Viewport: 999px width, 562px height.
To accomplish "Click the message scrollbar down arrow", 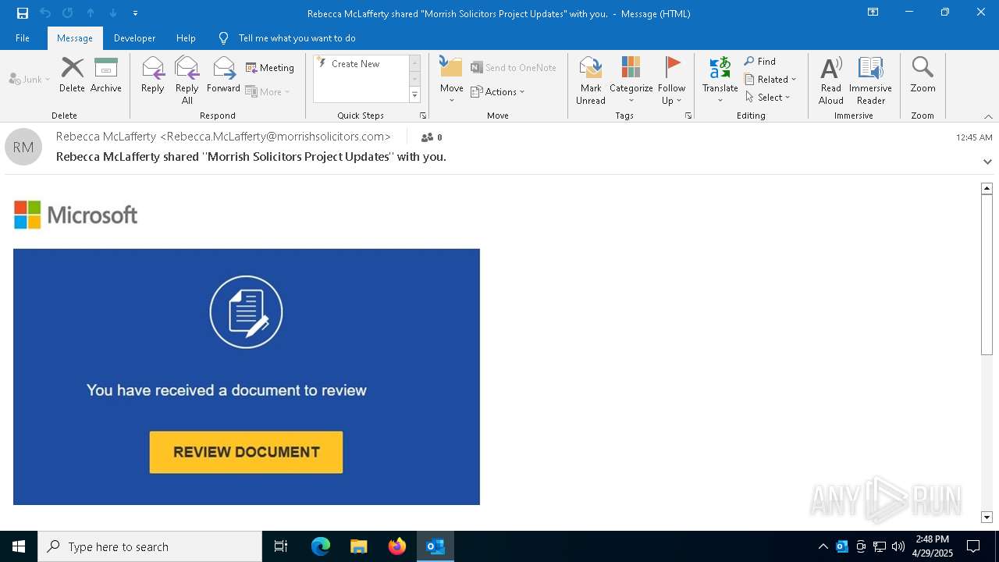I will coord(987,517).
